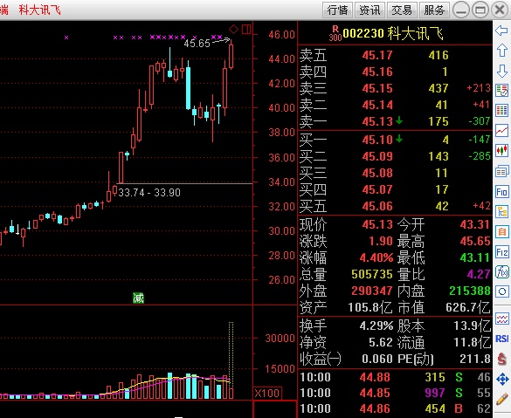Screen dimensions: 511x418
Task: Click the 卖五 volume 416
Action: [x=438, y=55]
